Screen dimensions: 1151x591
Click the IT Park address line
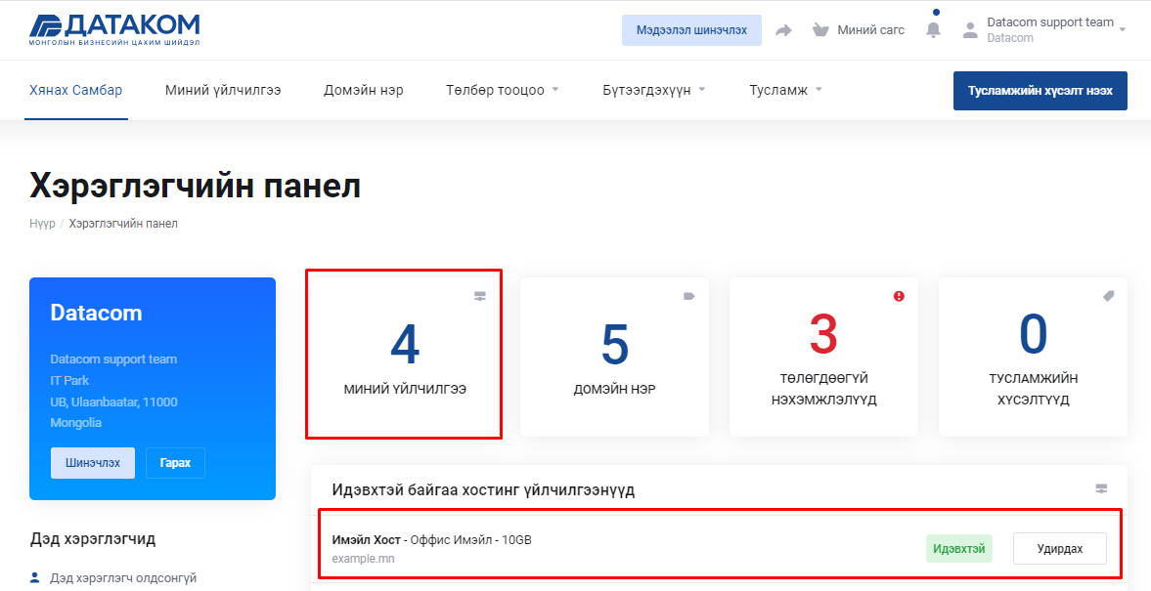click(x=69, y=381)
